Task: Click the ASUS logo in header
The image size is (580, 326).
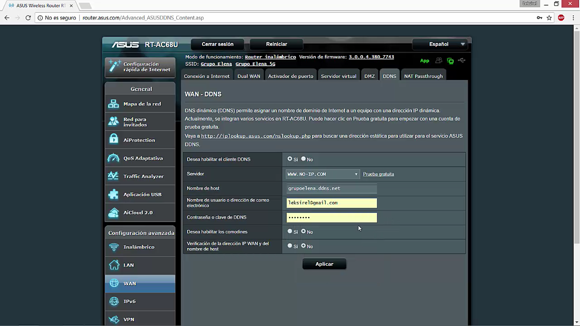Action: (125, 45)
